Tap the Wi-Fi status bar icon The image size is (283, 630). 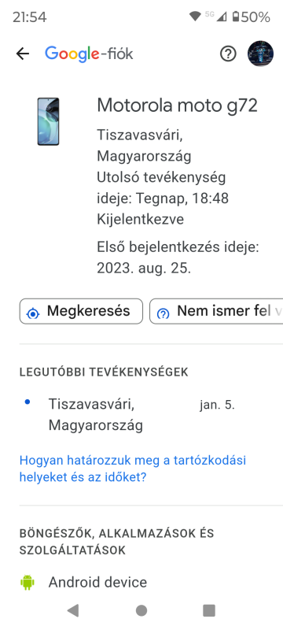[195, 17]
